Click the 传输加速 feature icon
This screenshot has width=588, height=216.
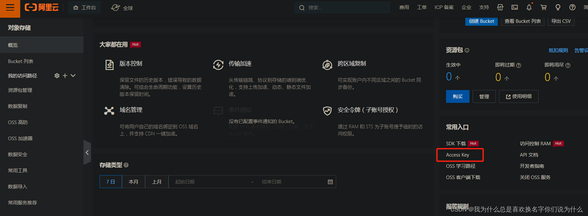[218, 65]
